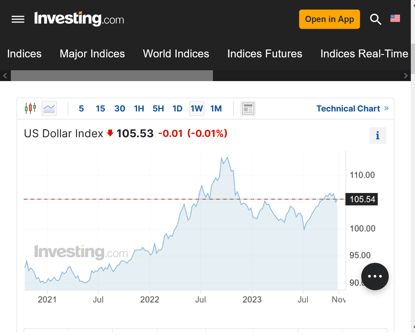
Task: Click the red down arrow indicator
Action: coord(110,133)
